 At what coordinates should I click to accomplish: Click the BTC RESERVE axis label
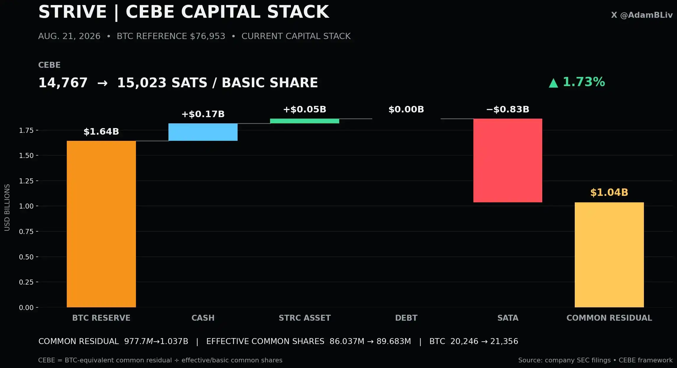[101, 318]
